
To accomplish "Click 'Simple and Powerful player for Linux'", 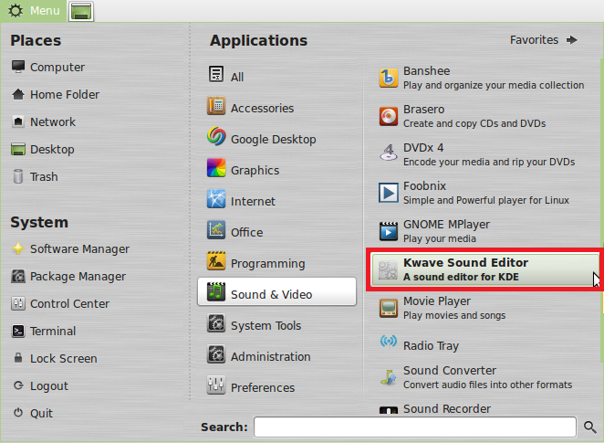I will [485, 200].
